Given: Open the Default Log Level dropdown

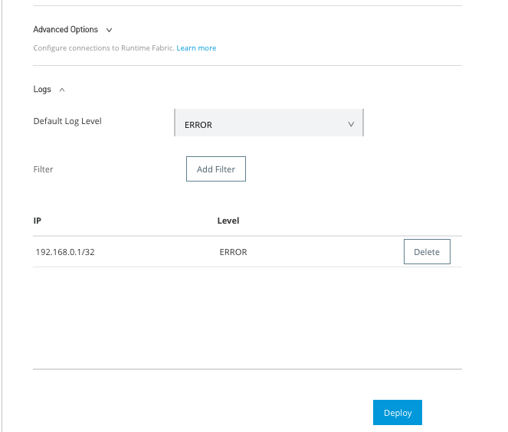Looking at the screenshot, I should [x=268, y=123].
